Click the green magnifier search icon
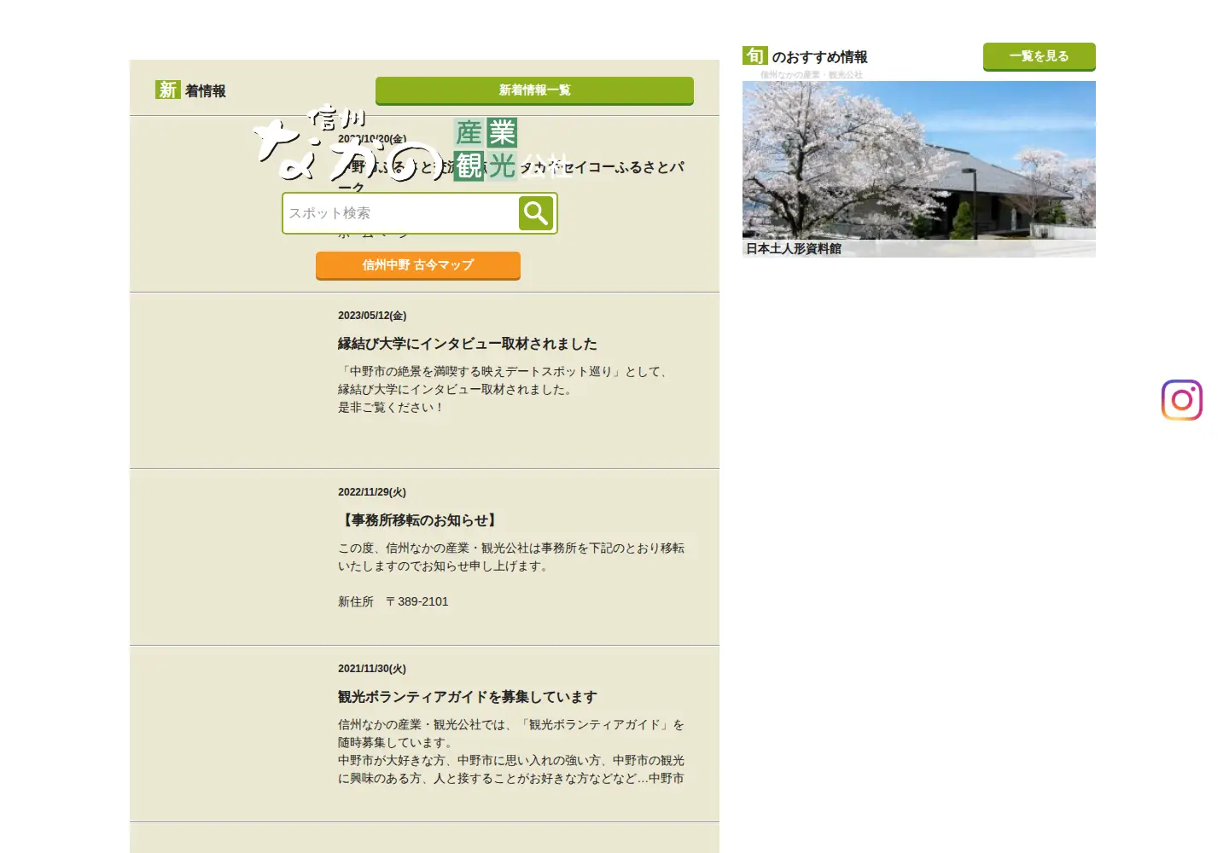Viewport: 1229px width, 853px height. coord(536,213)
